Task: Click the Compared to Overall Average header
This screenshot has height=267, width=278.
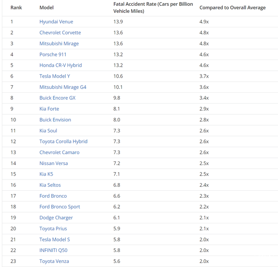Action: pyautogui.click(x=232, y=8)
